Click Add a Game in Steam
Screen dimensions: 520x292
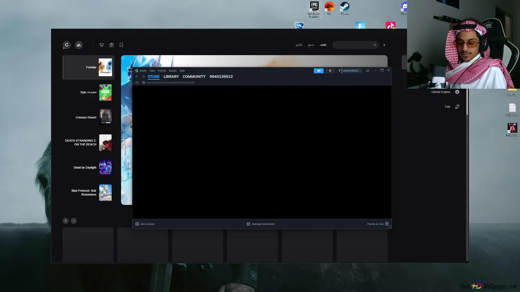(x=145, y=224)
